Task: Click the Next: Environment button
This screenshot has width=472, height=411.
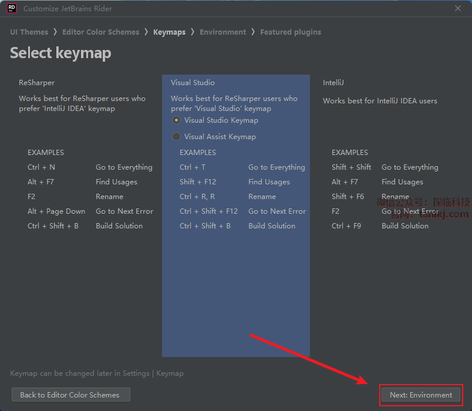Action: pos(421,395)
